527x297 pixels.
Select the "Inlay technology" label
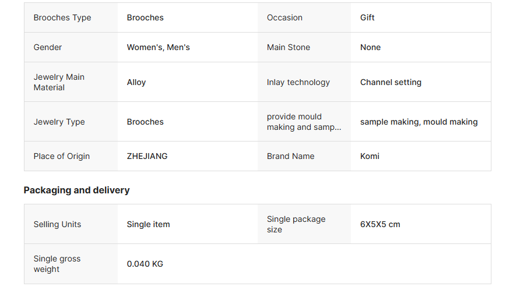pos(298,82)
